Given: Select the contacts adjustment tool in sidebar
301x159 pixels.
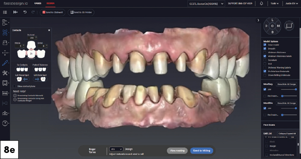Looking at the screenshot, I should pos(5,33).
